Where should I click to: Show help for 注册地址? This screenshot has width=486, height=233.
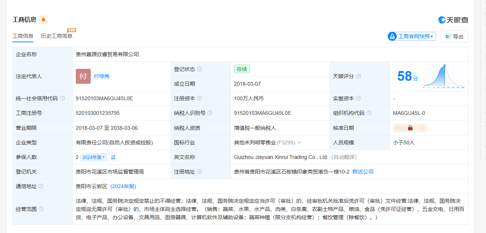[199, 172]
